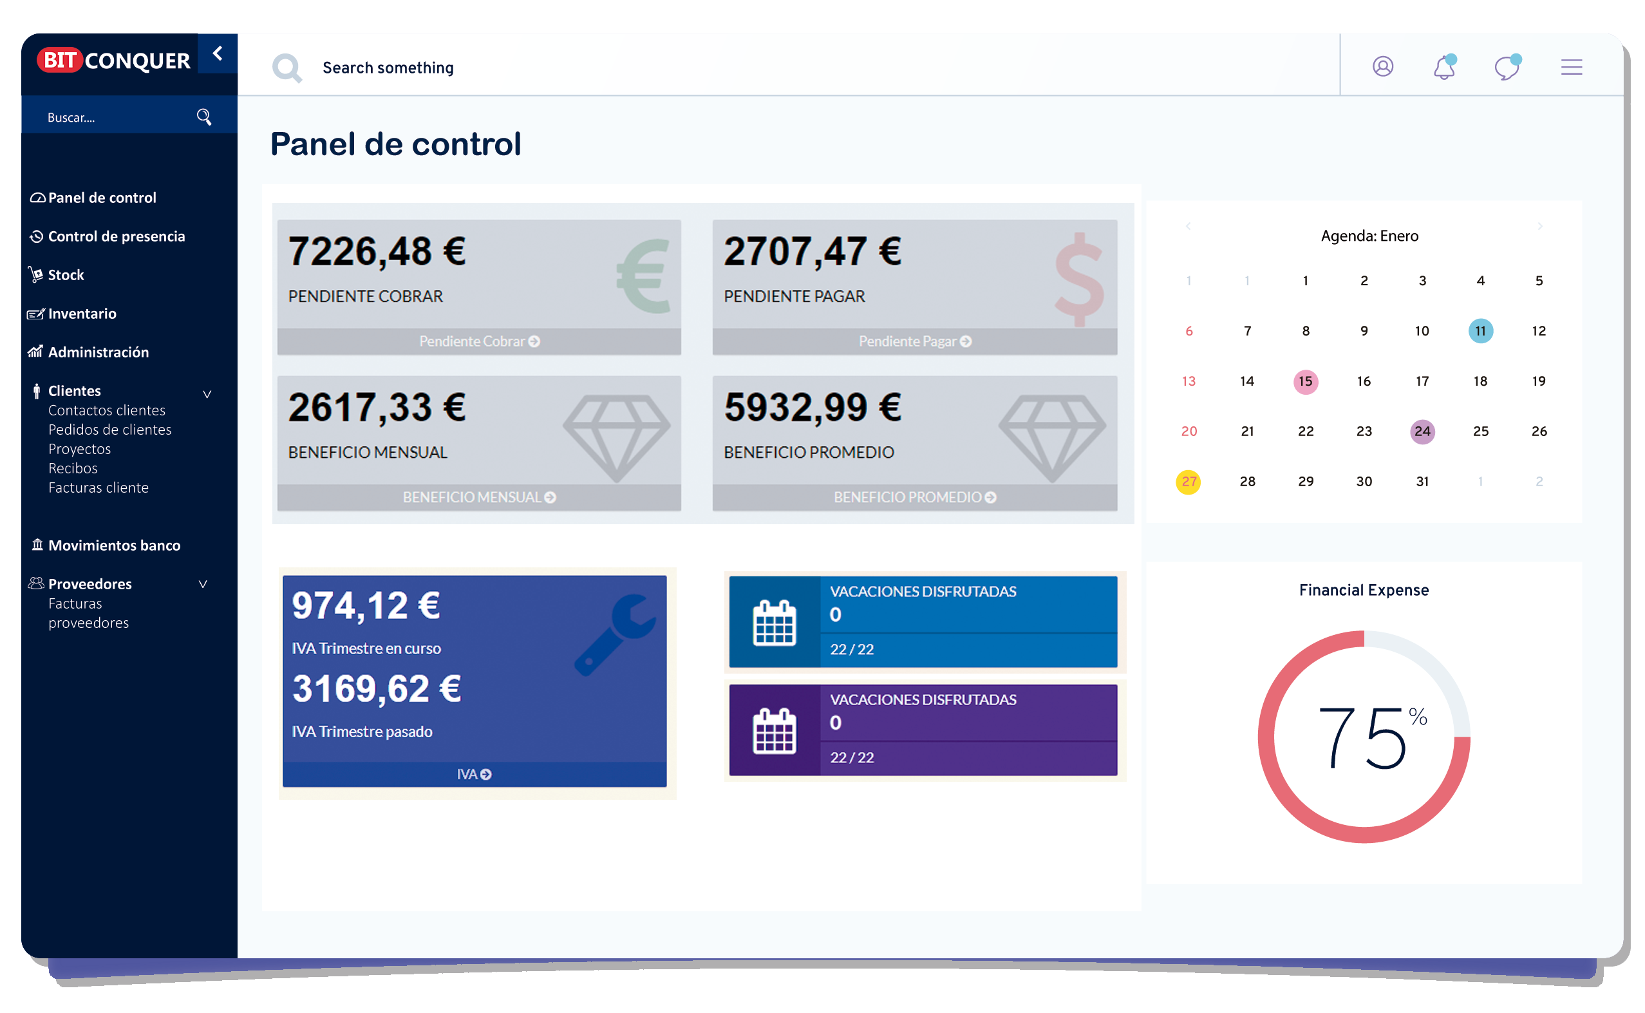Image resolution: width=1645 pixels, height=1013 pixels.
Task: Open Movimientos banco menu item
Action: coord(114,545)
